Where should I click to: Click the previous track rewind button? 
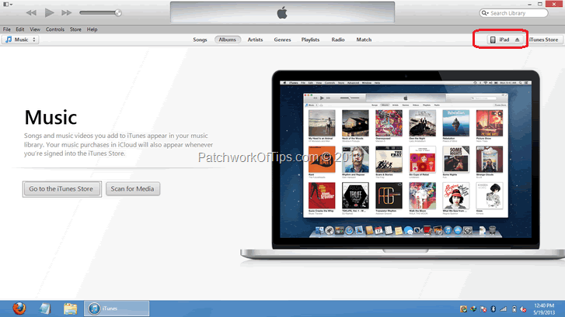(x=31, y=13)
